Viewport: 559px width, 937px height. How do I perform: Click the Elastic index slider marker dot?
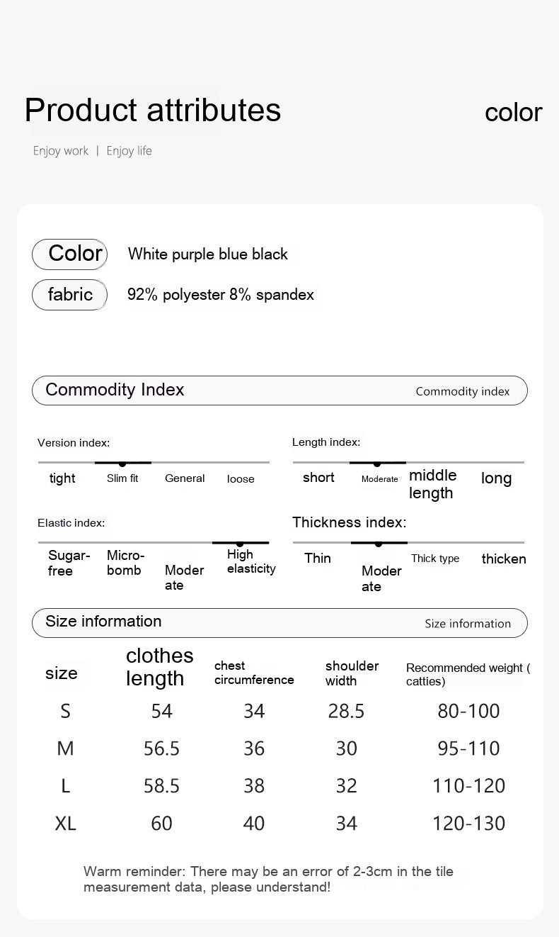[240, 544]
